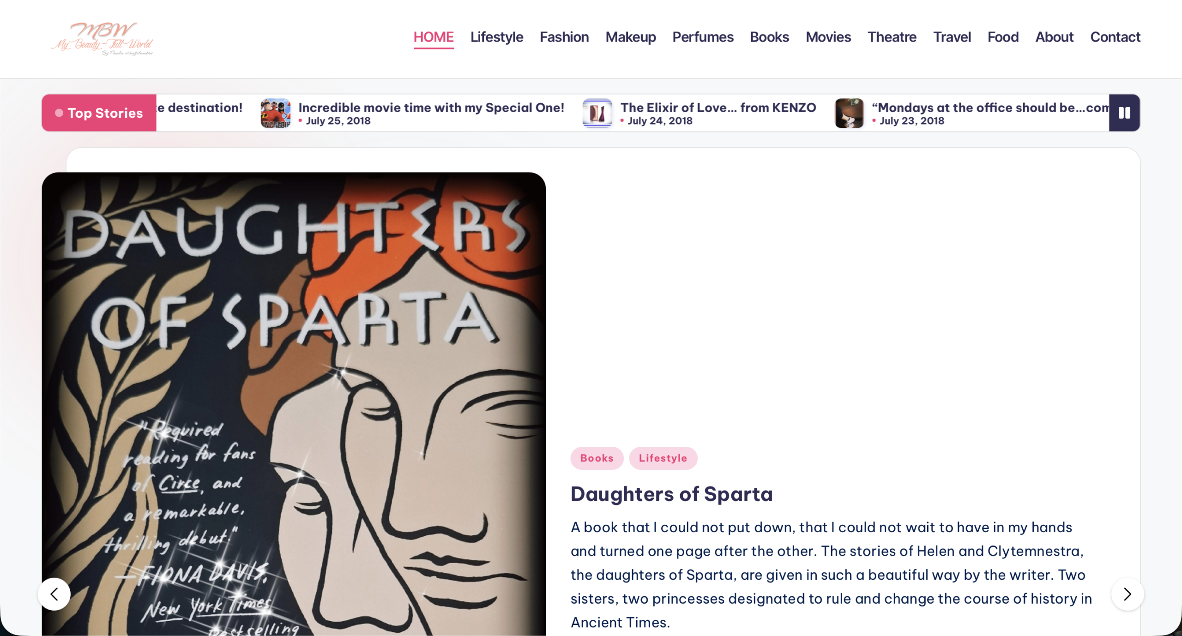Click the Books category tag
Viewport: 1182px width, 636px height.
point(597,458)
